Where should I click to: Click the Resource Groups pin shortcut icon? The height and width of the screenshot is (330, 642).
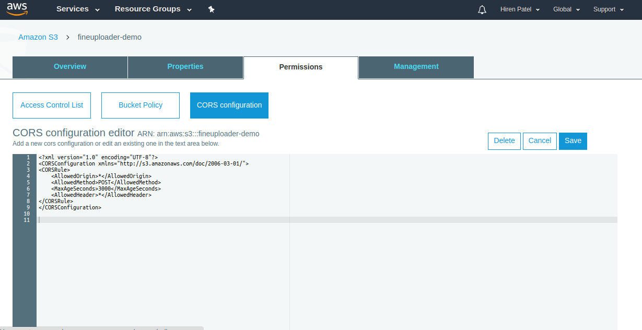pos(212,9)
